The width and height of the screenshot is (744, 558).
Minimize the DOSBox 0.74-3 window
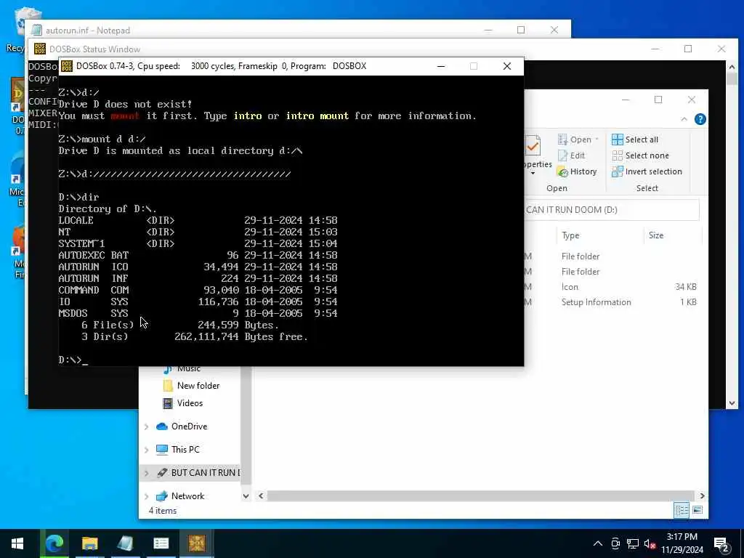tap(441, 66)
